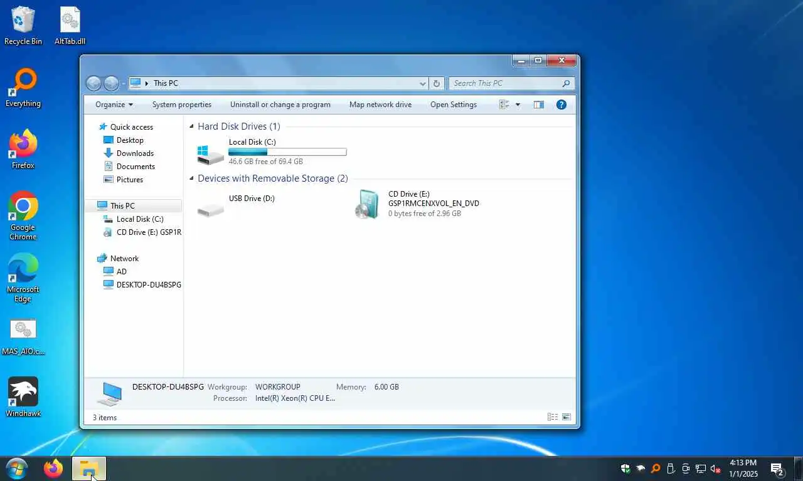
Task: Click the muted volume tray icon
Action: point(716,468)
